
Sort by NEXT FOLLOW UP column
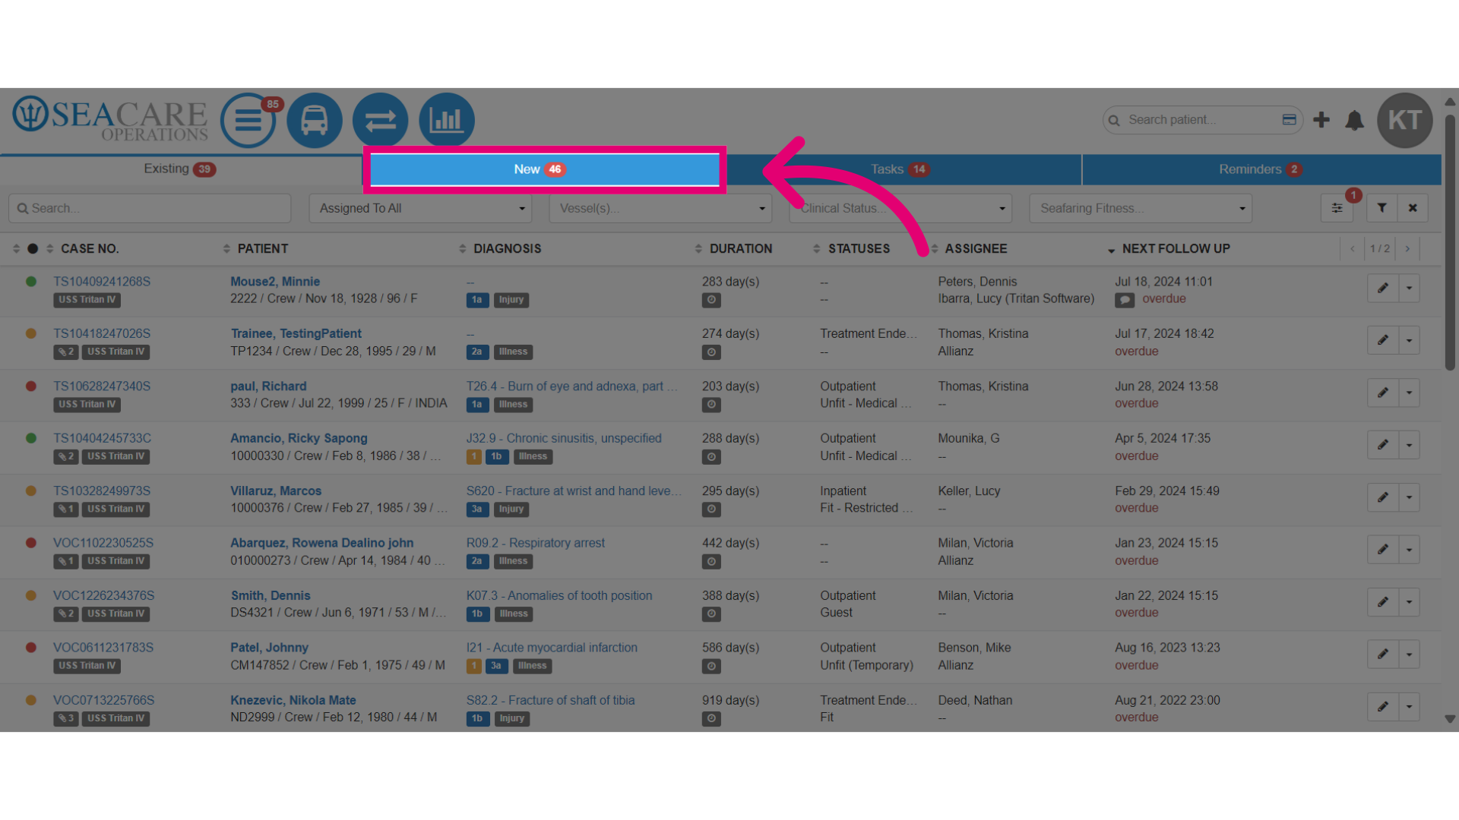point(1176,248)
